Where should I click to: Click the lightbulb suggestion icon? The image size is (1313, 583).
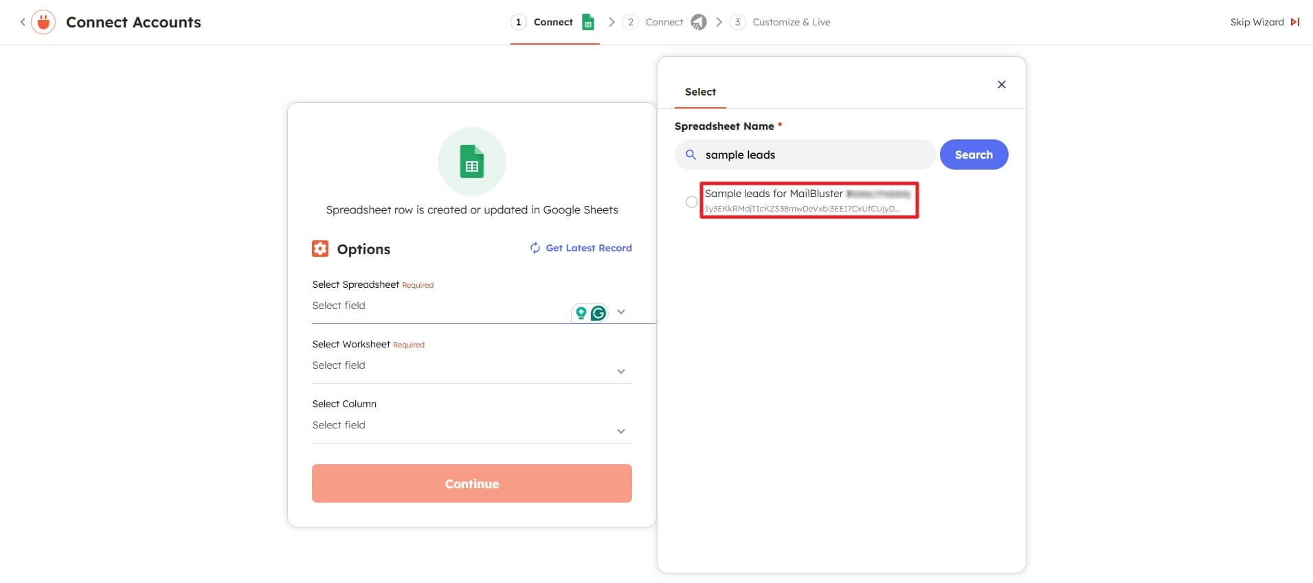581,313
